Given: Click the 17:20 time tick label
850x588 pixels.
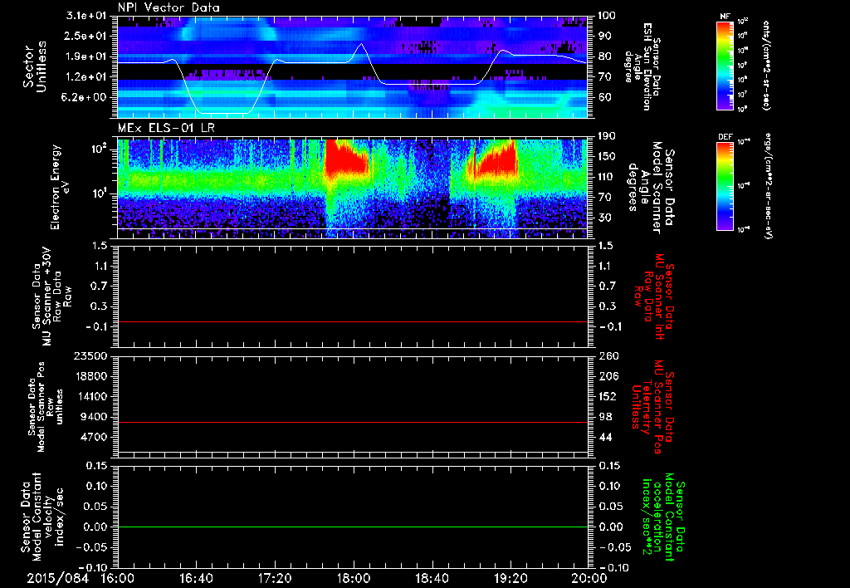Looking at the screenshot, I should (x=275, y=578).
